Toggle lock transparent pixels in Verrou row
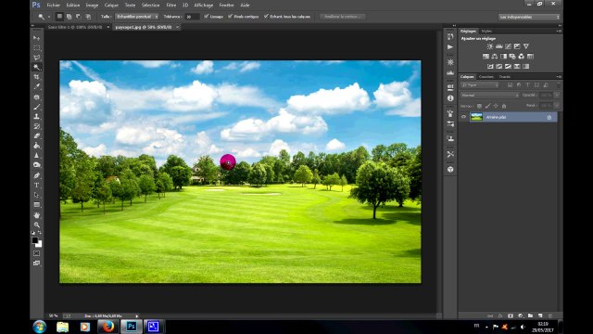The width and height of the screenshot is (593, 334). (x=479, y=106)
